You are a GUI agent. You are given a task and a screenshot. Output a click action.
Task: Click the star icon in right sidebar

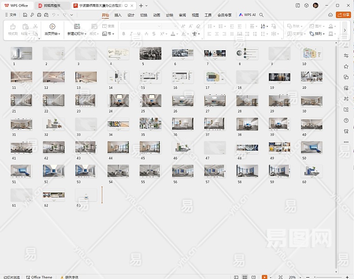(x=346, y=66)
